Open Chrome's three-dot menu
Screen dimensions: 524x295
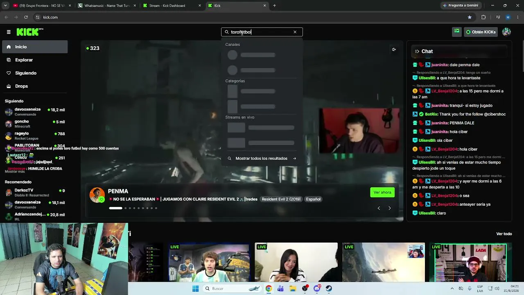(x=518, y=17)
